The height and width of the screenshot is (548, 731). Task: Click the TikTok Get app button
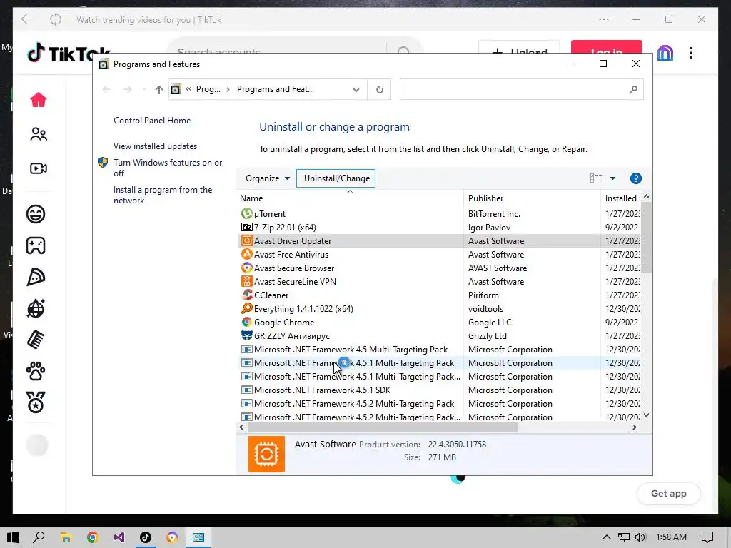point(668,494)
